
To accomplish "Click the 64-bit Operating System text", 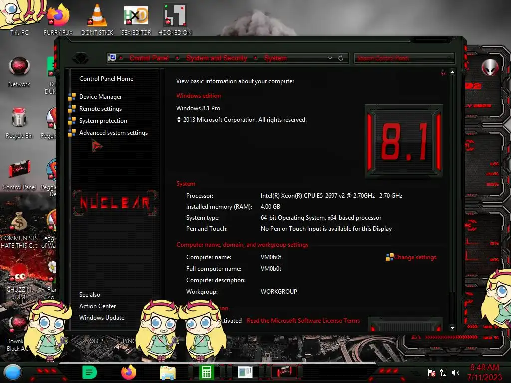I will click(321, 218).
